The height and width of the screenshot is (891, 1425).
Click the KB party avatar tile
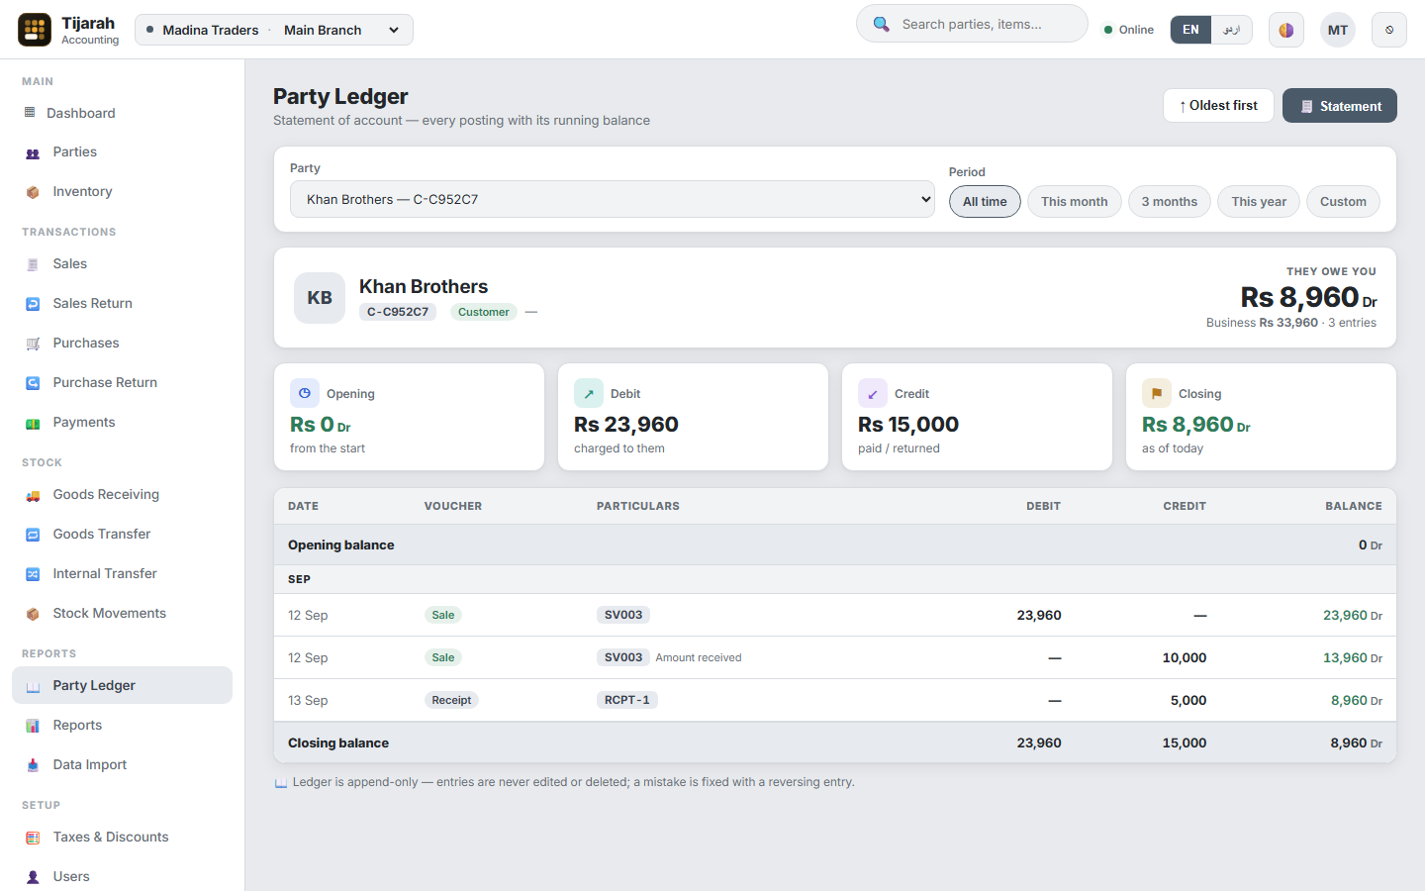click(x=320, y=298)
